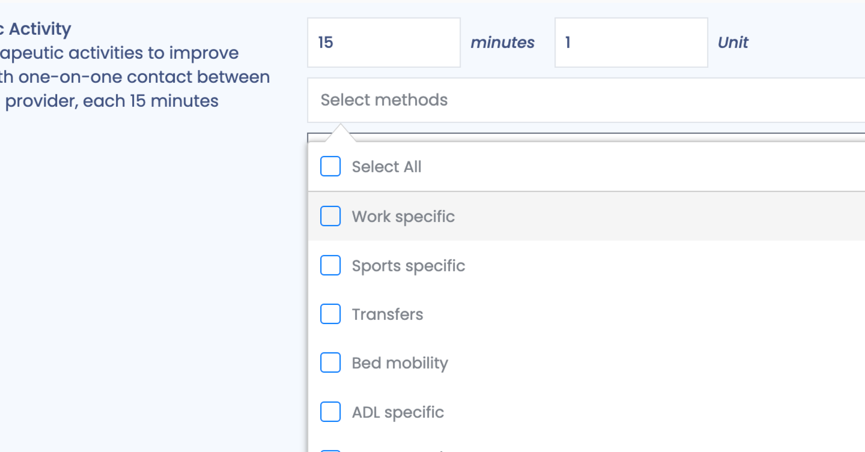Choose the "Work specific" option text
The width and height of the screenshot is (865, 452).
click(x=403, y=217)
